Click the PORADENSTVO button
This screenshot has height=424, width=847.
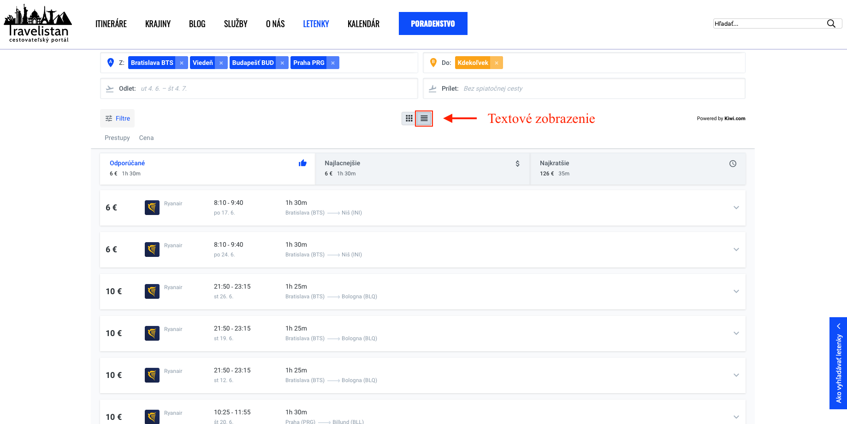[x=433, y=23]
